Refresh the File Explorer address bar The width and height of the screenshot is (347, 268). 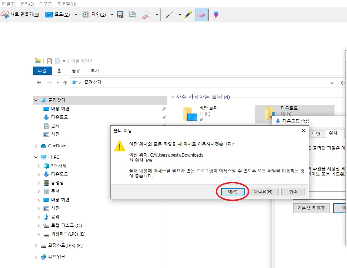pyautogui.click(x=342, y=83)
